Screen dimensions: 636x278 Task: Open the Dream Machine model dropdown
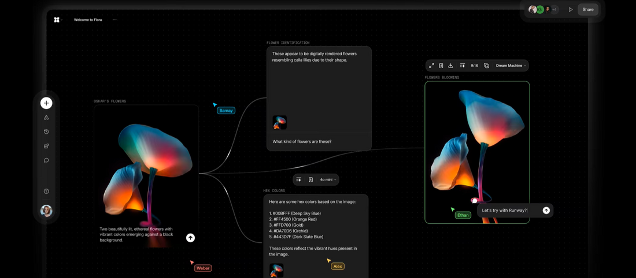(511, 66)
